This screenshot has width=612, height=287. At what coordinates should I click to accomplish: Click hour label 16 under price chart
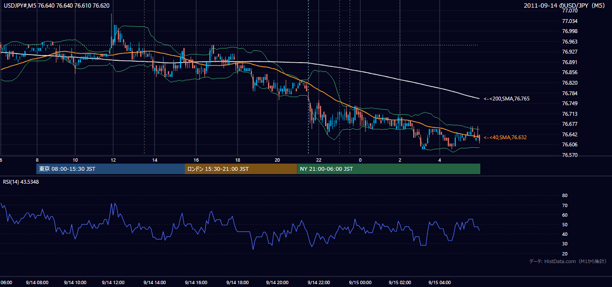point(196,160)
